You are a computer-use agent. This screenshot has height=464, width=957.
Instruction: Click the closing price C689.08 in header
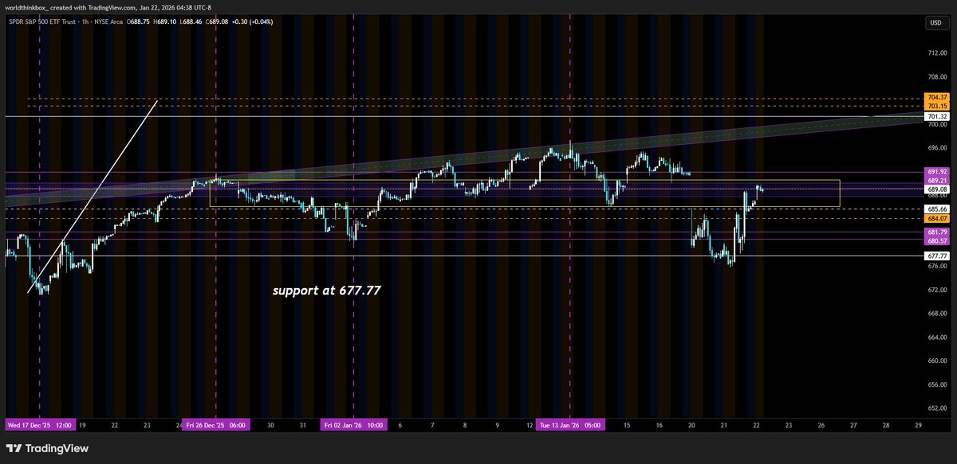click(x=216, y=21)
